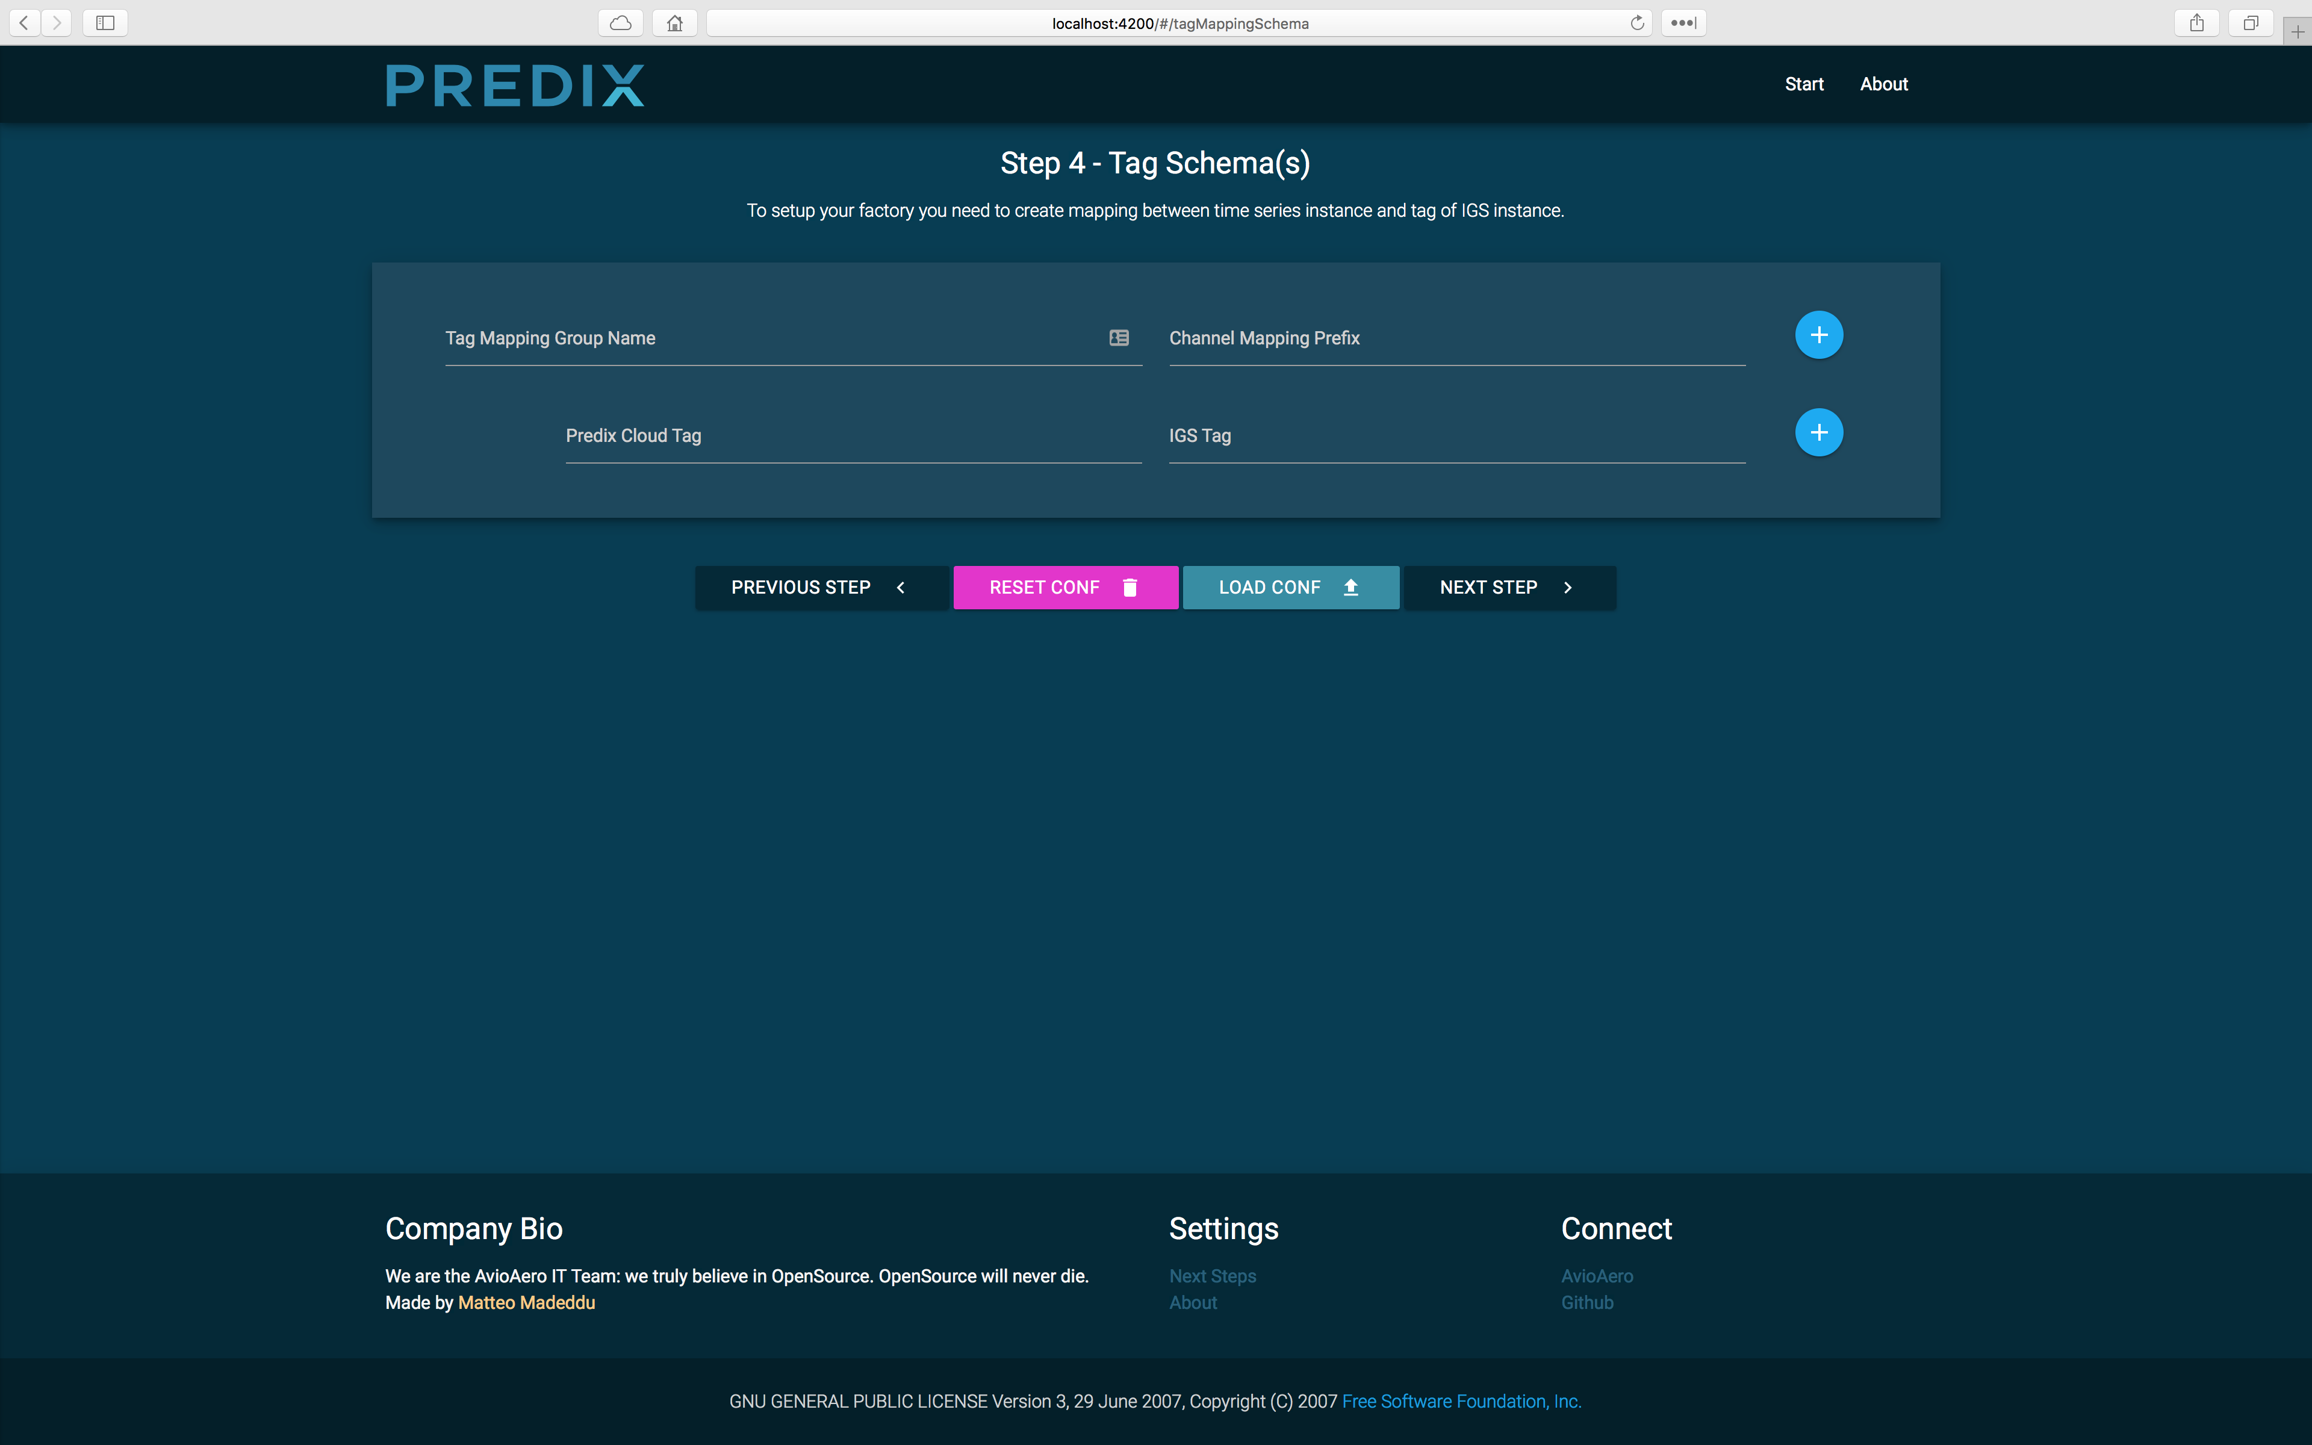Open the Safari share icon
The width and height of the screenshot is (2312, 1445).
click(2196, 23)
